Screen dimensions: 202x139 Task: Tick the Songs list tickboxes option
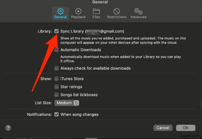pyautogui.click(x=56, y=95)
